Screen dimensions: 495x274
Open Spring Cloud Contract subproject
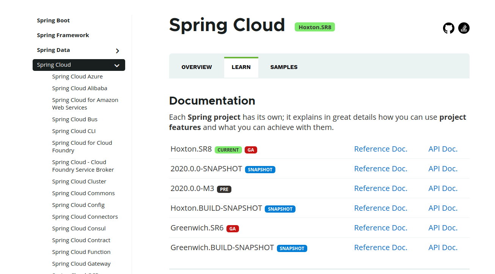[x=81, y=240]
